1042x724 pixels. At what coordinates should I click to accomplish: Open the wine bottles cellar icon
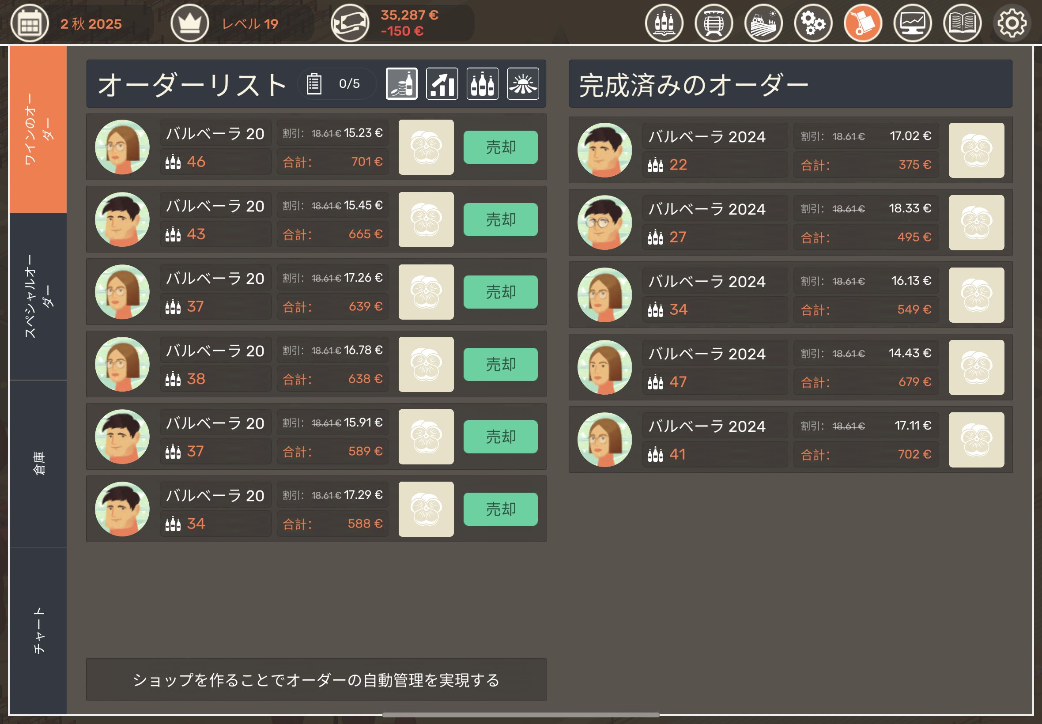click(x=664, y=23)
